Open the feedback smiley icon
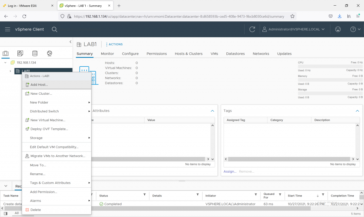Viewport: 364px width, 217px height. (338, 29)
